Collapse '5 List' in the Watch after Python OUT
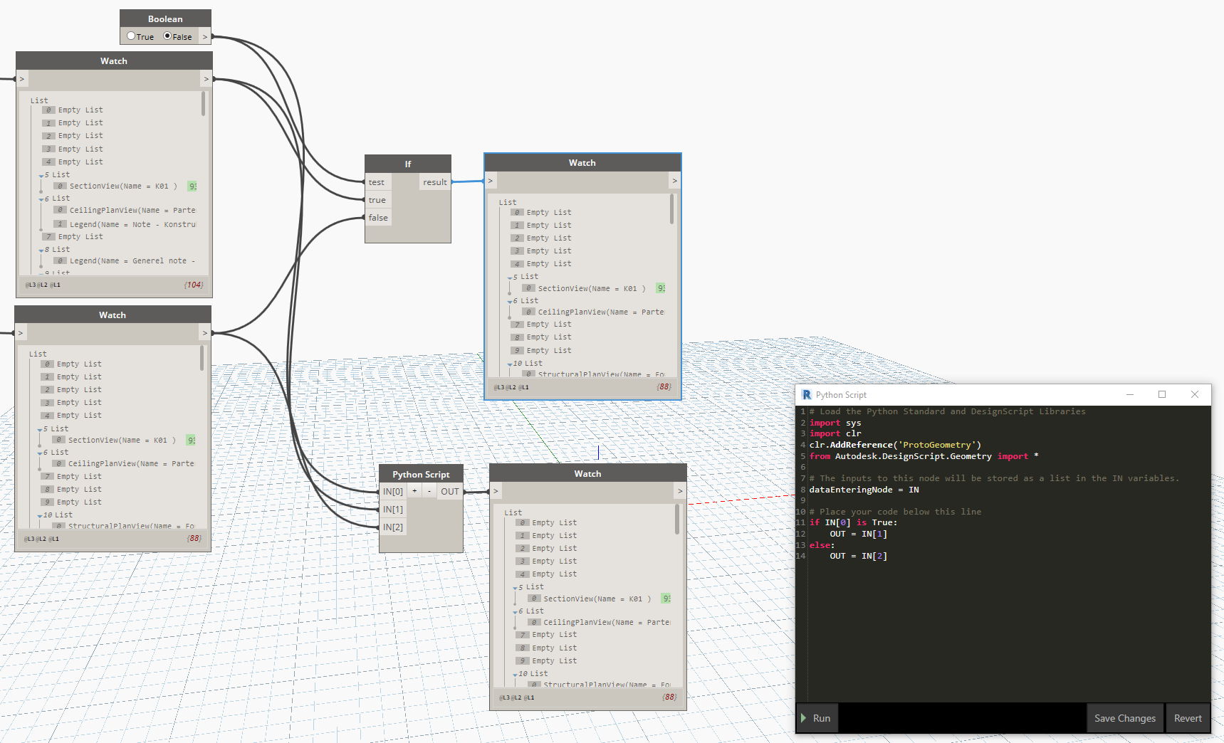Viewport: 1224px width, 743px height. click(x=516, y=588)
